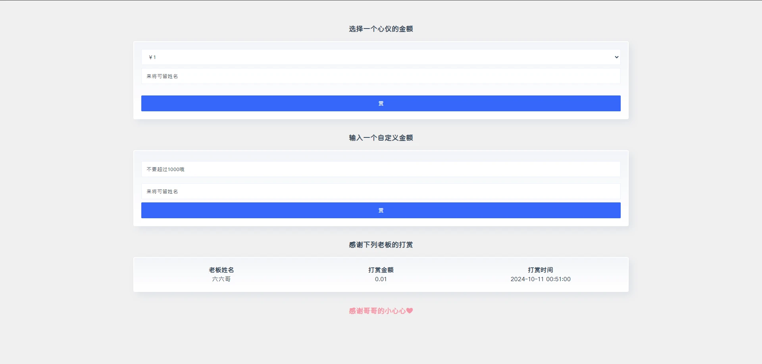Click the 选择一个心仪的金额 heading
This screenshot has height=364, width=762.
point(381,29)
